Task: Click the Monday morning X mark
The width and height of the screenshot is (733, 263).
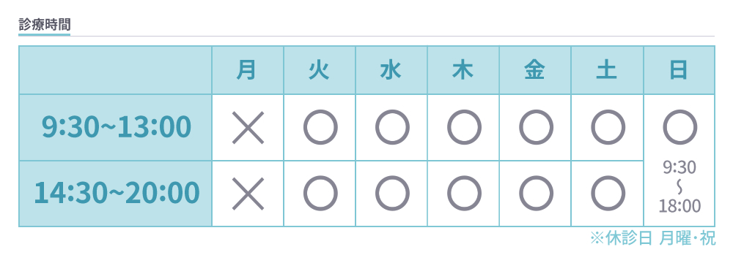Action: (248, 127)
